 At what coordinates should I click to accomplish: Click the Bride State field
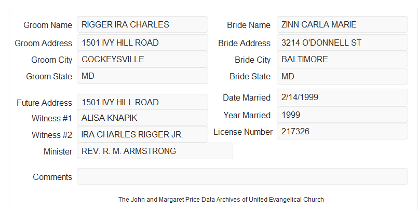pos(342,76)
